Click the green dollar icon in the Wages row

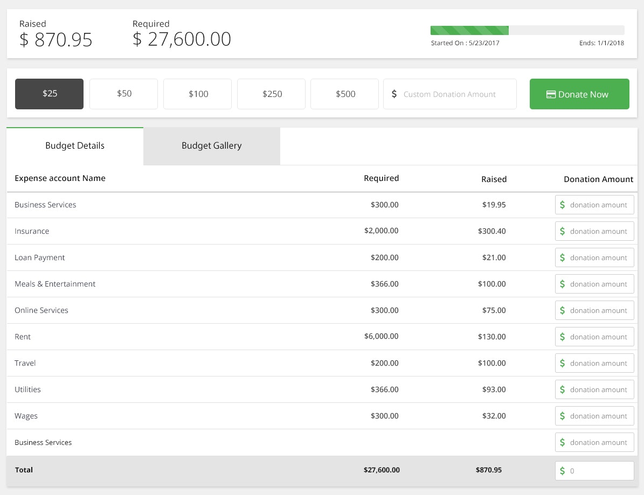[562, 416]
